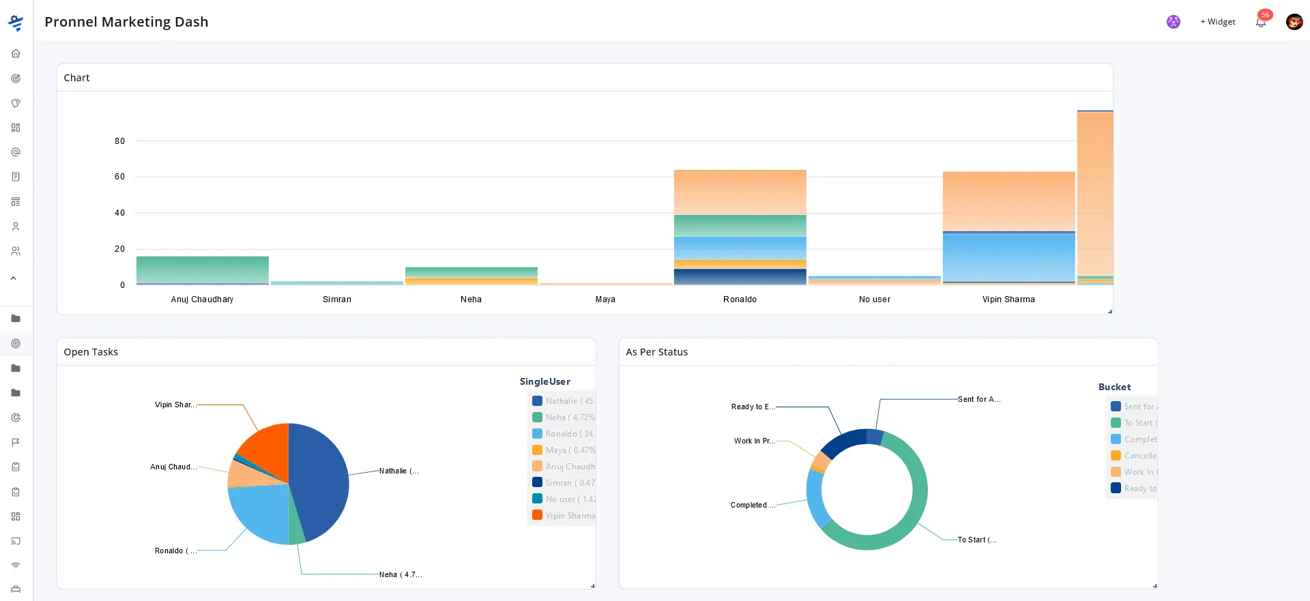Click the purple palette theme icon
The image size is (1310, 601).
[x=1174, y=22]
